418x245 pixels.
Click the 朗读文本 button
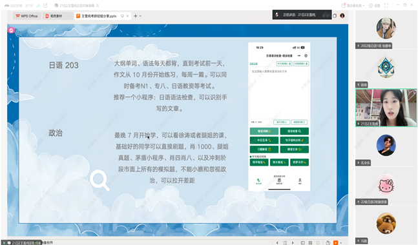click(295, 149)
